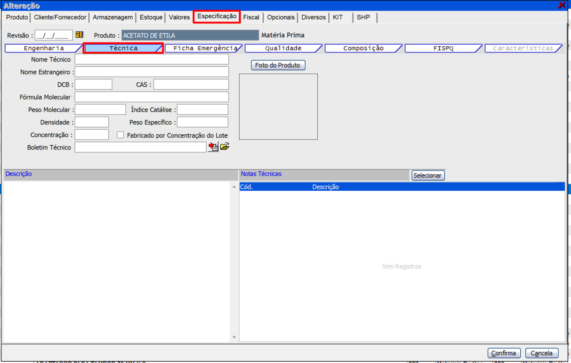Viewport: 571px width, 363px height.
Task: Click the Foto do Produto button
Action: coord(277,65)
